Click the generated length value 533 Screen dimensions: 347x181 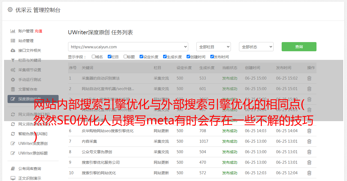coord(203,78)
